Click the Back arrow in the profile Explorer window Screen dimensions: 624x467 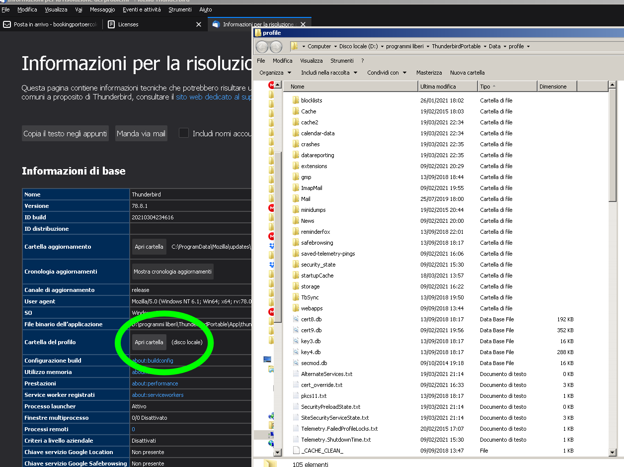(262, 47)
